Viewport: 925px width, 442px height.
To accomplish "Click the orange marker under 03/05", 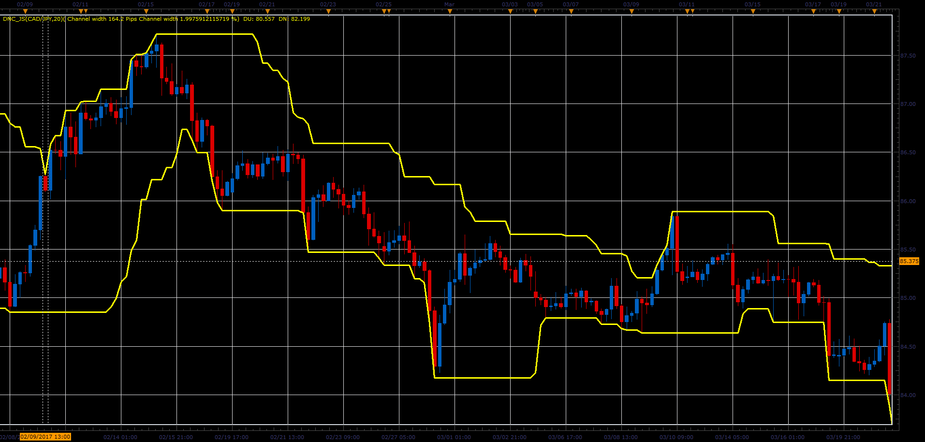I will click(535, 12).
